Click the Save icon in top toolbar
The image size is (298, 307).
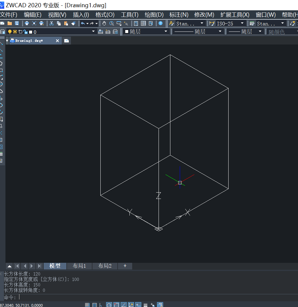click(x=17, y=23)
